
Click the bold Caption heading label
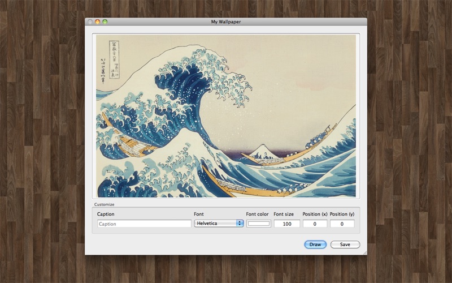(x=106, y=214)
